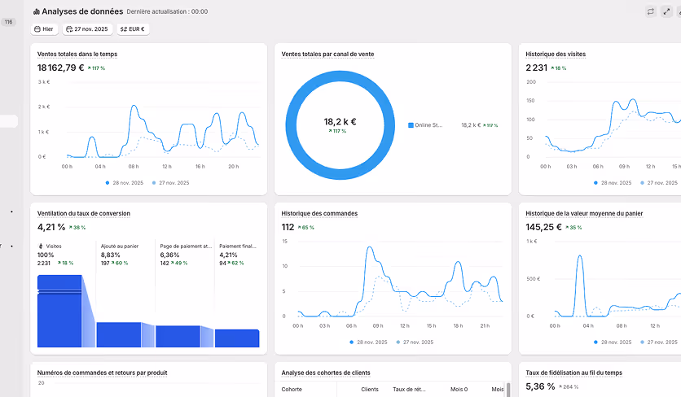Click the 2 231 visits total value

(536, 68)
